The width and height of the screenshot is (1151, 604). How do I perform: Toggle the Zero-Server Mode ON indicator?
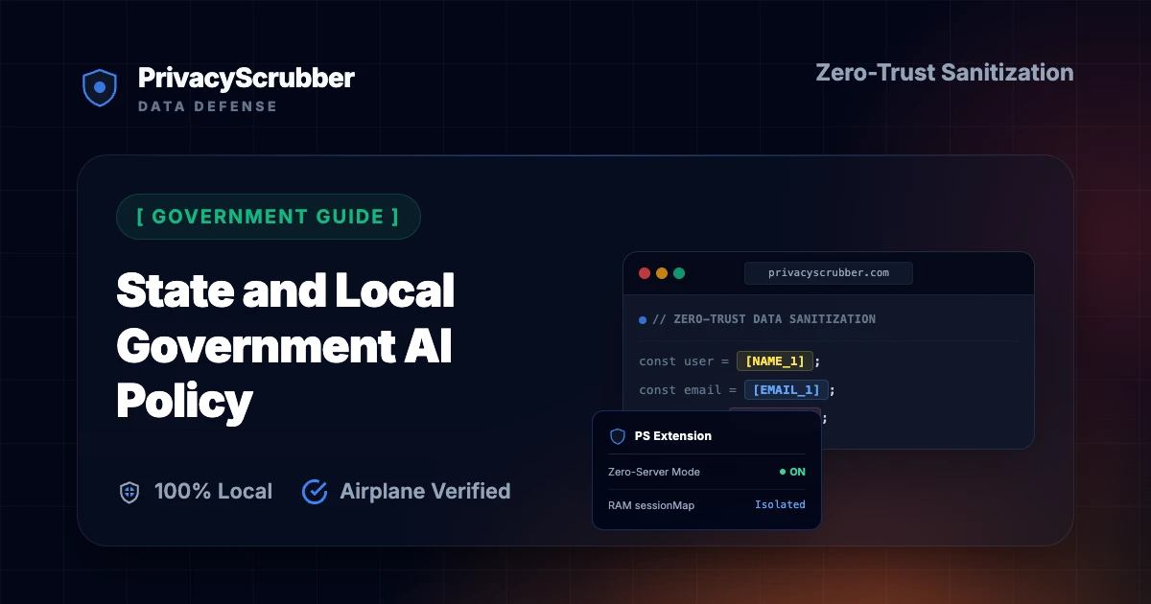click(x=792, y=472)
